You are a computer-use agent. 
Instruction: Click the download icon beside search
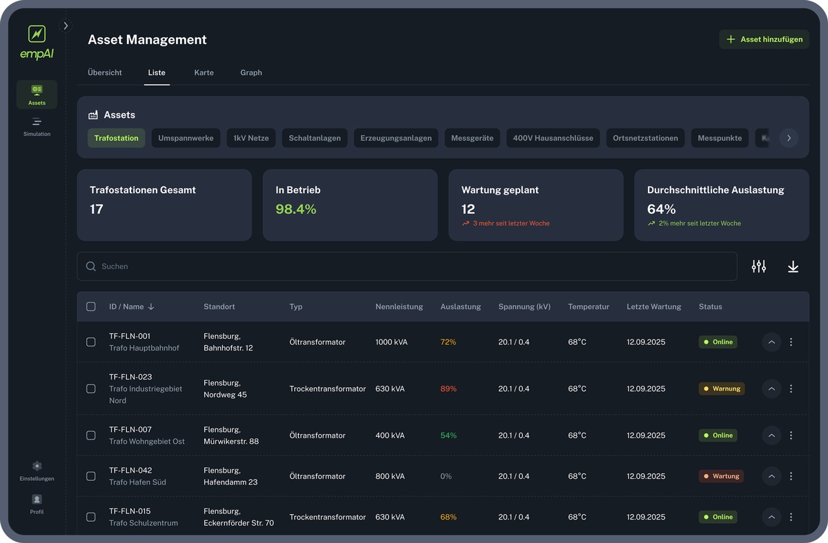[793, 266]
